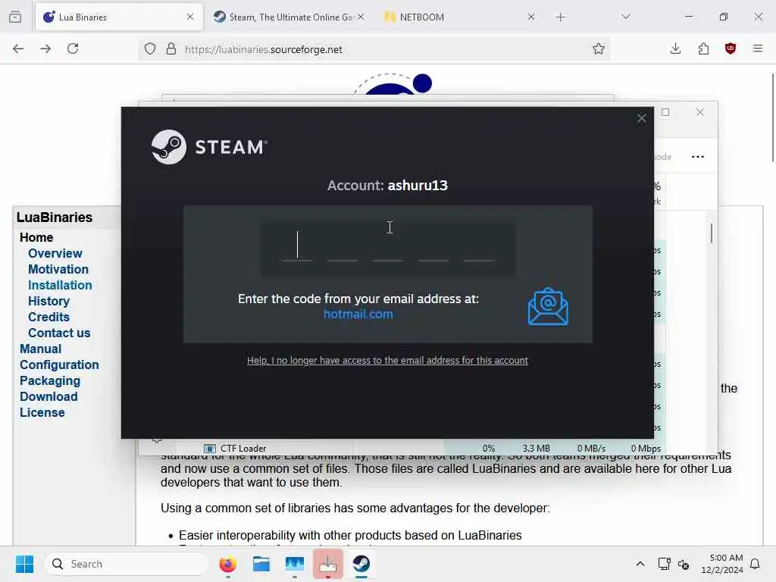Reload the current page

coord(73,48)
